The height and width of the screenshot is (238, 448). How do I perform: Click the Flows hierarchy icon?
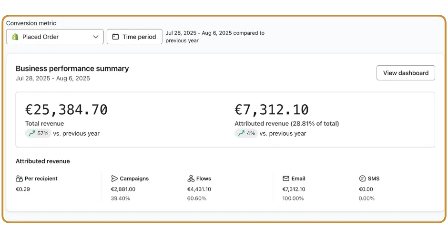pos(191,178)
